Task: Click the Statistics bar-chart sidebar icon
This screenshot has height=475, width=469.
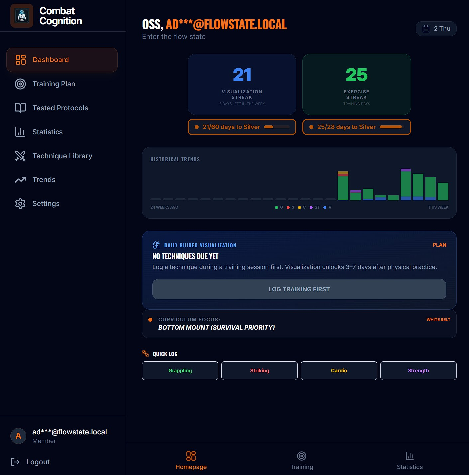Action: tap(20, 132)
